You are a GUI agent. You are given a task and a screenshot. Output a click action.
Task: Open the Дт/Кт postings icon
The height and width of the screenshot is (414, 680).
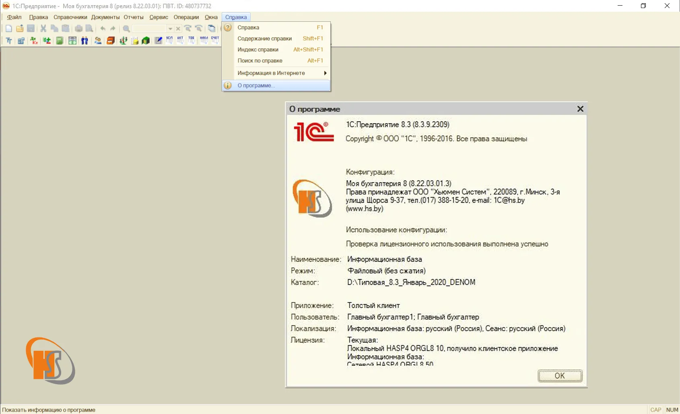click(34, 40)
